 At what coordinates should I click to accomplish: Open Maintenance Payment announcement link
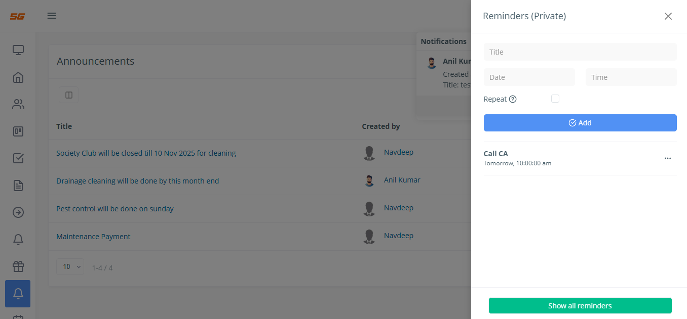tap(93, 237)
